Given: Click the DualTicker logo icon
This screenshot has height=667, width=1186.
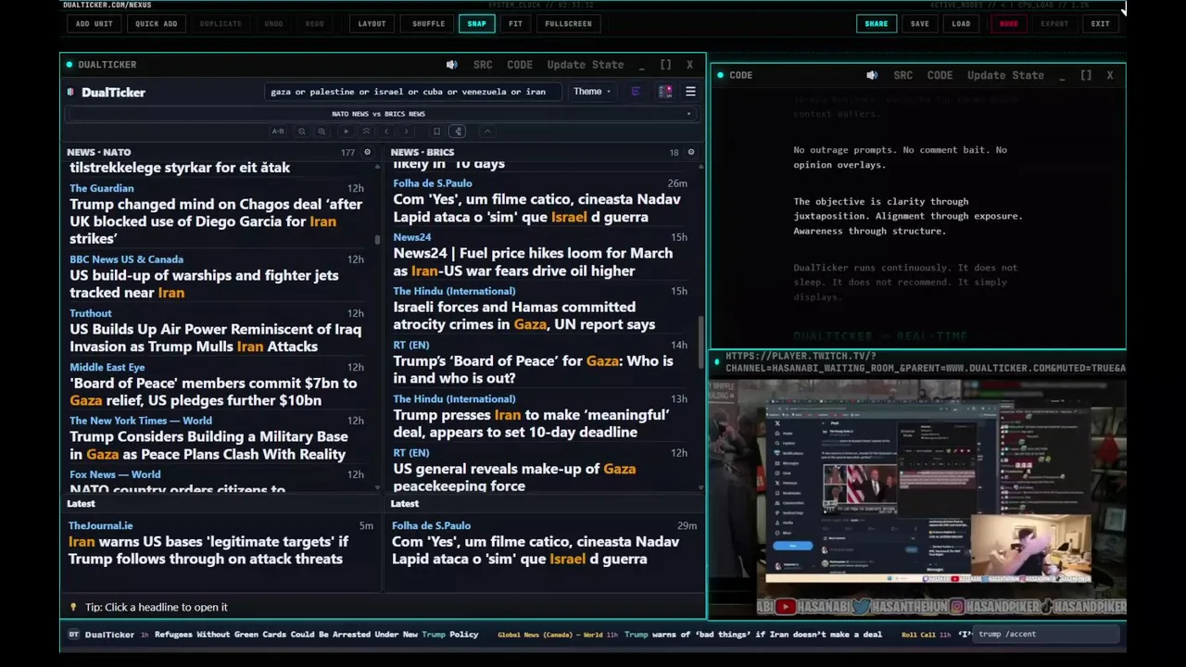Looking at the screenshot, I should pos(71,92).
